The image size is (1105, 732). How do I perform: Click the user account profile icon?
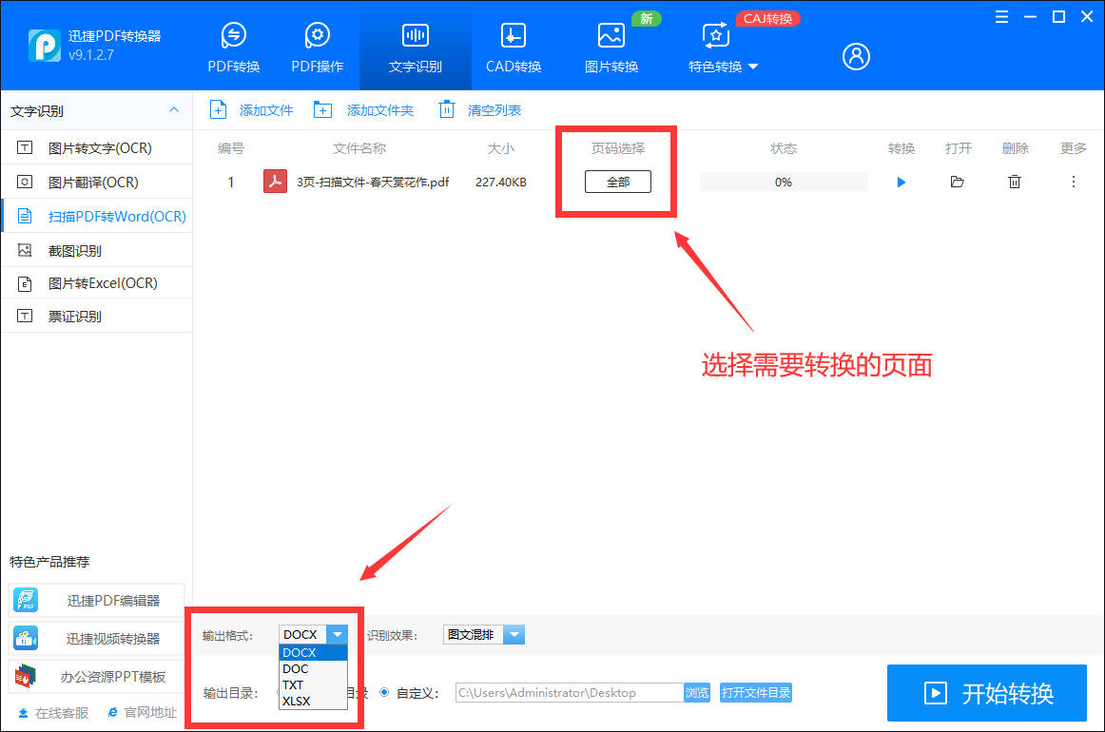[x=856, y=56]
